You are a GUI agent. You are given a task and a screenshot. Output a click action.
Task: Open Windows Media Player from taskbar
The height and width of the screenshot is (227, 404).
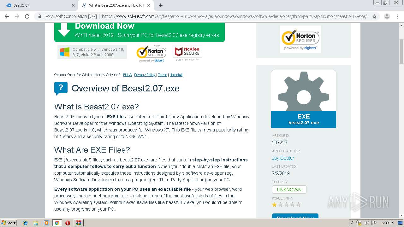pos(46,223)
